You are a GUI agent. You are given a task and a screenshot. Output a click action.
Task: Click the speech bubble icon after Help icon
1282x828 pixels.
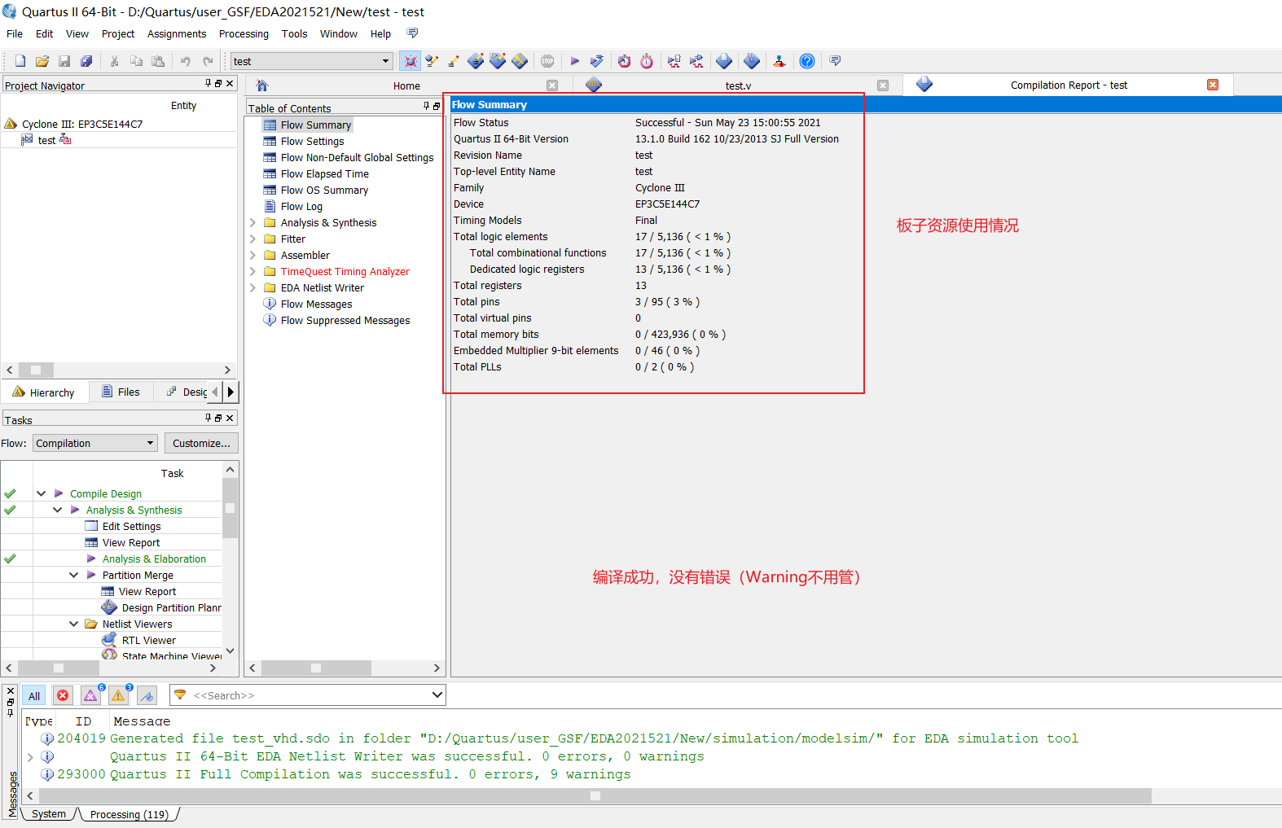click(835, 61)
